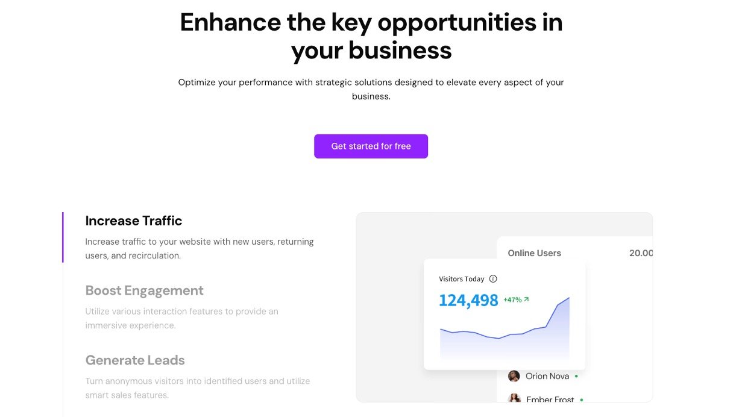The width and height of the screenshot is (739, 417).
Task: Click Ember Frost's avatar picture
Action: click(x=515, y=399)
